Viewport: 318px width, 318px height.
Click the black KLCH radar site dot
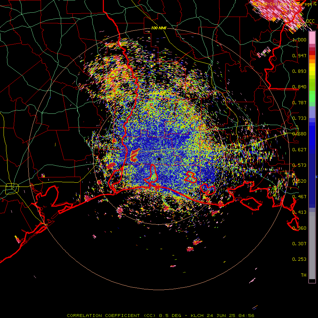[x=159, y=159]
